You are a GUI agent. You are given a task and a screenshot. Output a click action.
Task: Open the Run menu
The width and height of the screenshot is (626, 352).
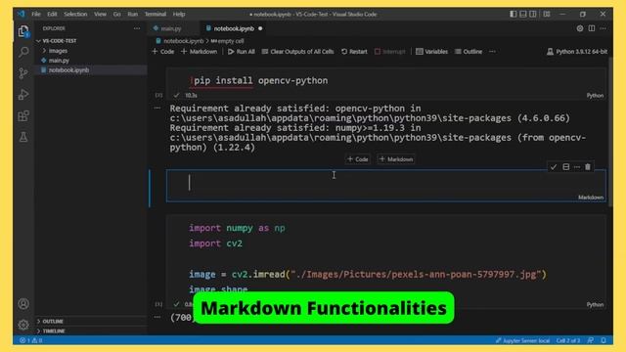point(133,14)
